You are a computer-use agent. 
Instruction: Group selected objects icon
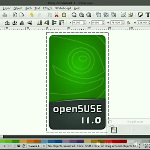(123, 15)
